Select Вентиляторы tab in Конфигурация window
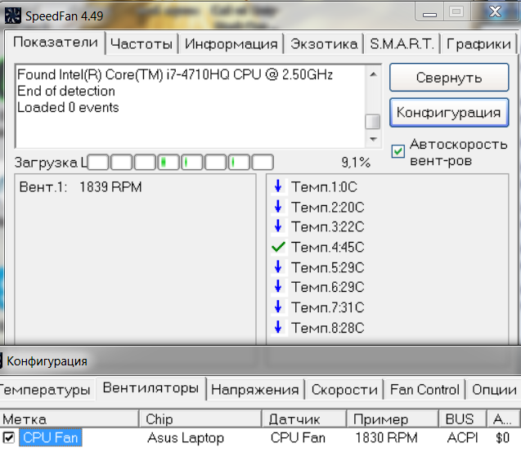 tap(150, 388)
